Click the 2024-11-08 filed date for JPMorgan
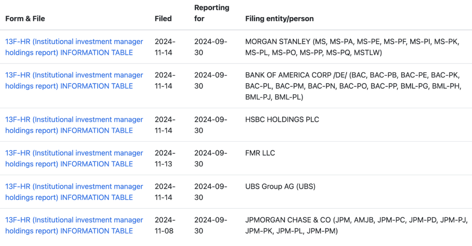472x246 pixels. [165, 225]
